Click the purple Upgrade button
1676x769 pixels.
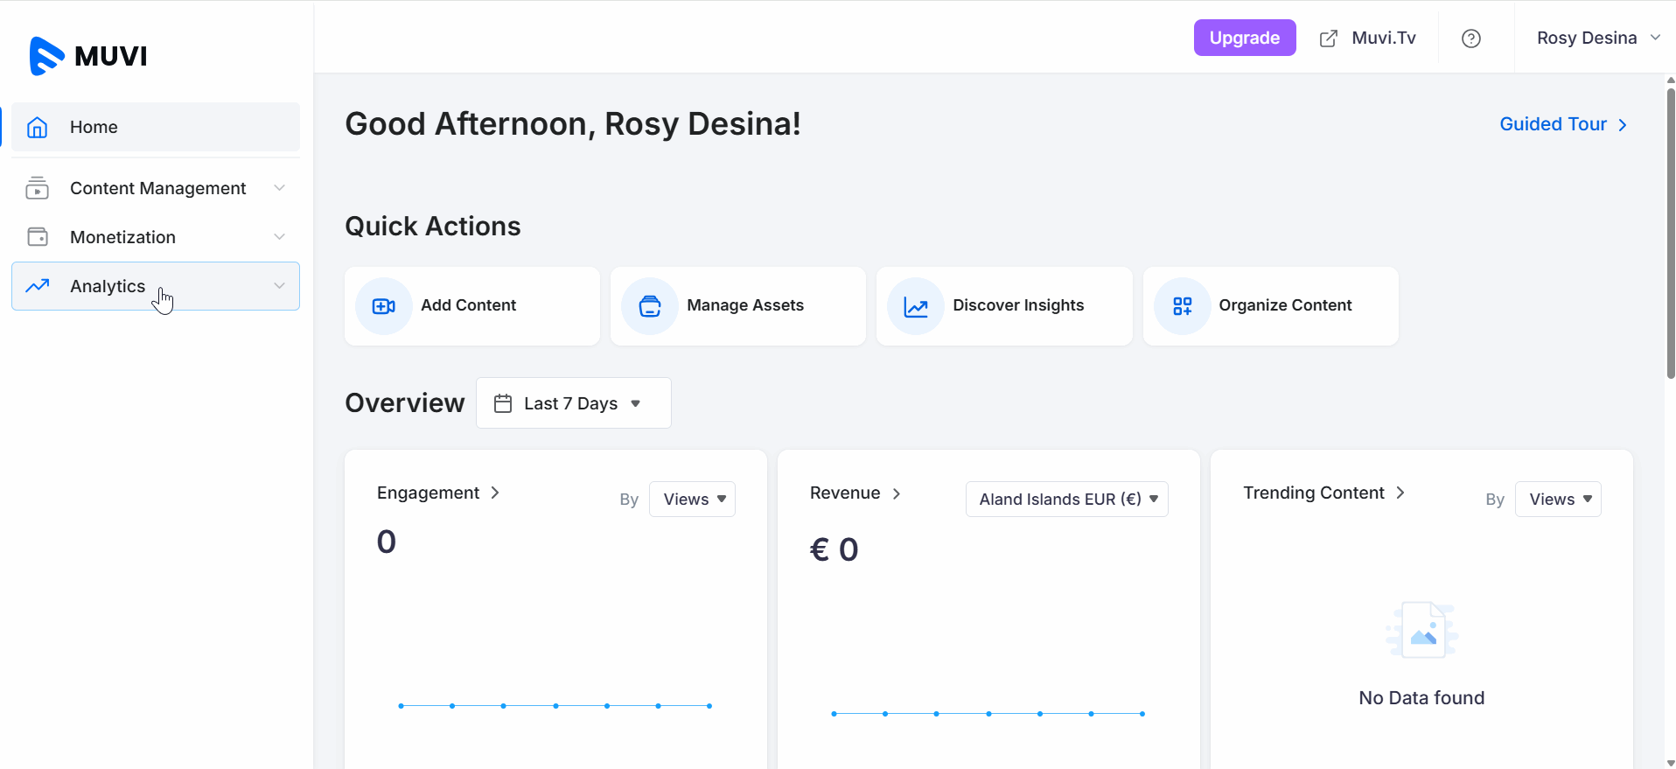click(1244, 38)
